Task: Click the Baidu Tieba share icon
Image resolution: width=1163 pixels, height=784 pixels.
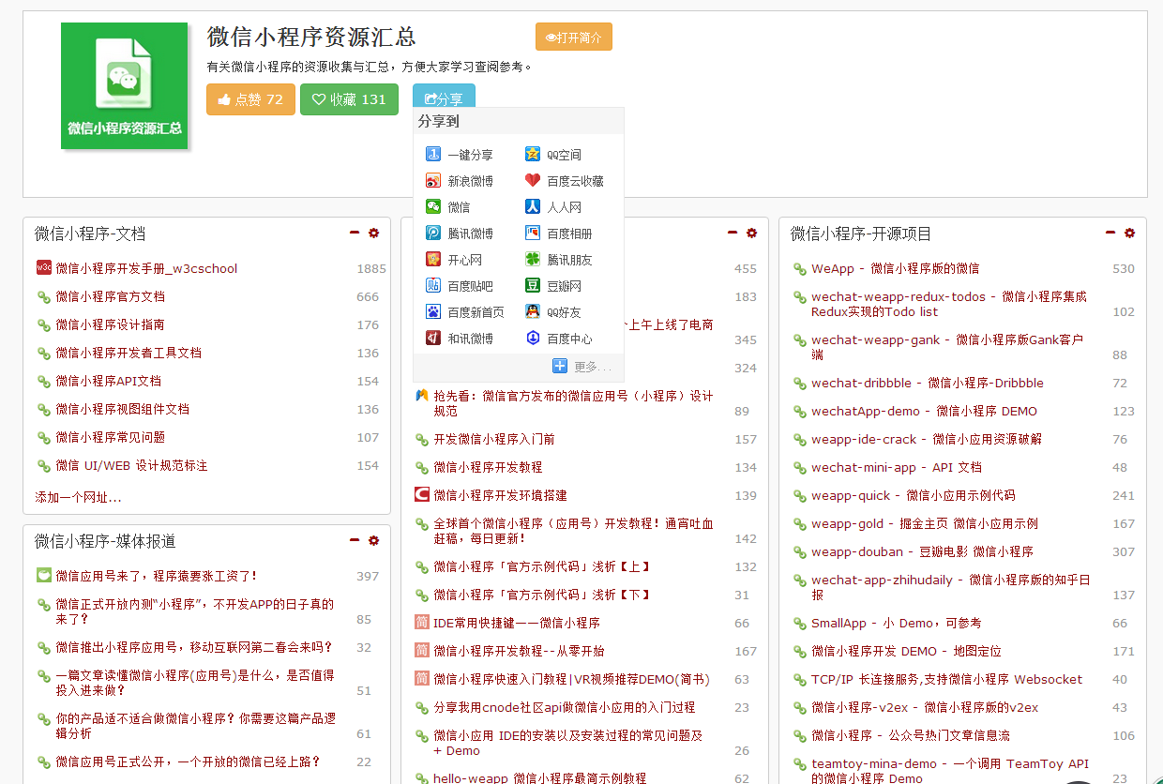Action: [433, 286]
